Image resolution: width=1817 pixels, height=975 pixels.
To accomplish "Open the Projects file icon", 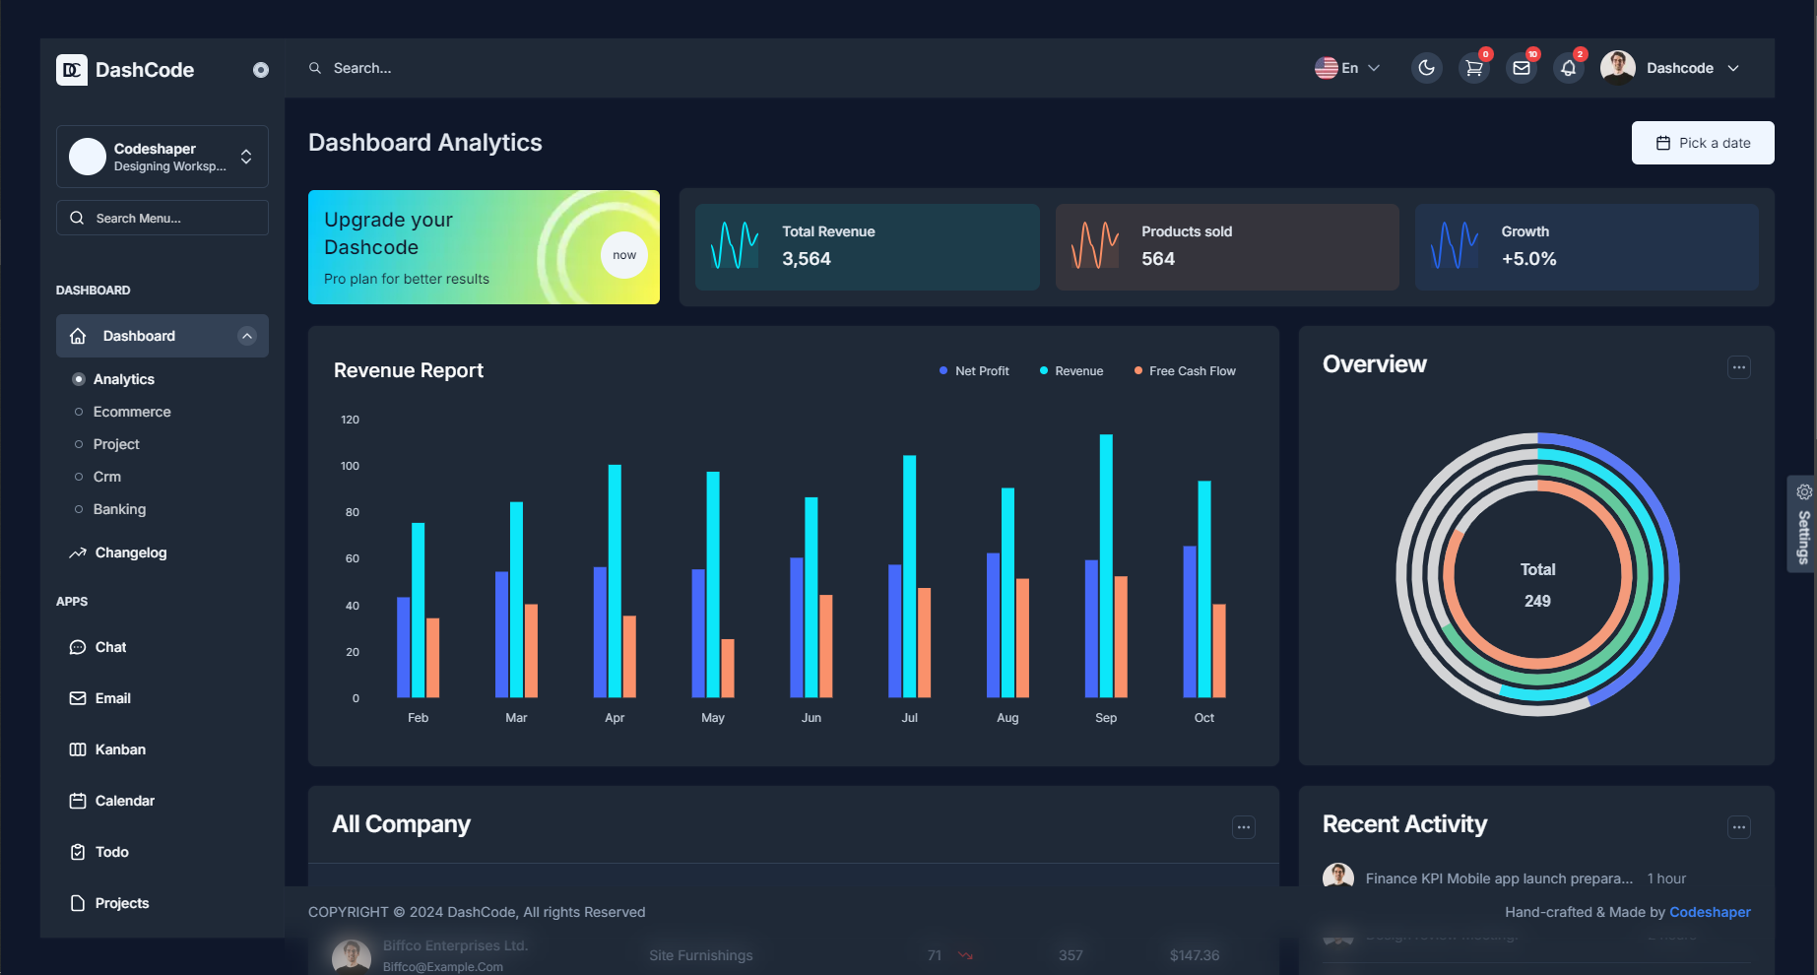I will 78,903.
